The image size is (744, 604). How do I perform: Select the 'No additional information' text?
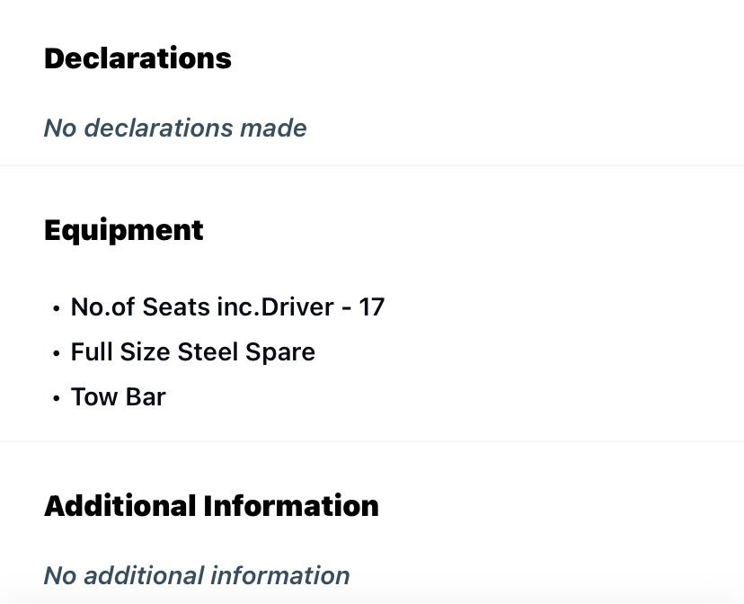pos(197,575)
